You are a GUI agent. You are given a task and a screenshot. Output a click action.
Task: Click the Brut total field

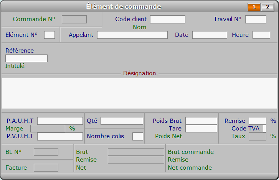(x=136, y=152)
